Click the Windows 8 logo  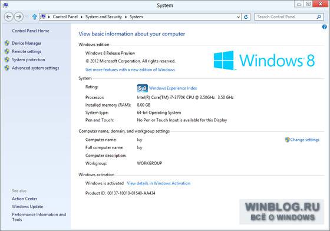tap(264, 60)
